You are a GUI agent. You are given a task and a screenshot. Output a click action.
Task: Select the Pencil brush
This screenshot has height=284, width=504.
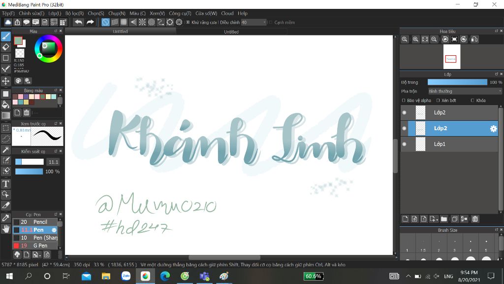click(x=35, y=222)
